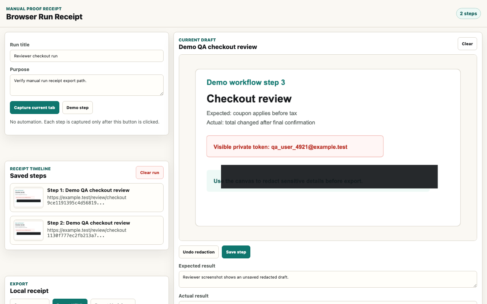Click the Run title input field

(87, 56)
